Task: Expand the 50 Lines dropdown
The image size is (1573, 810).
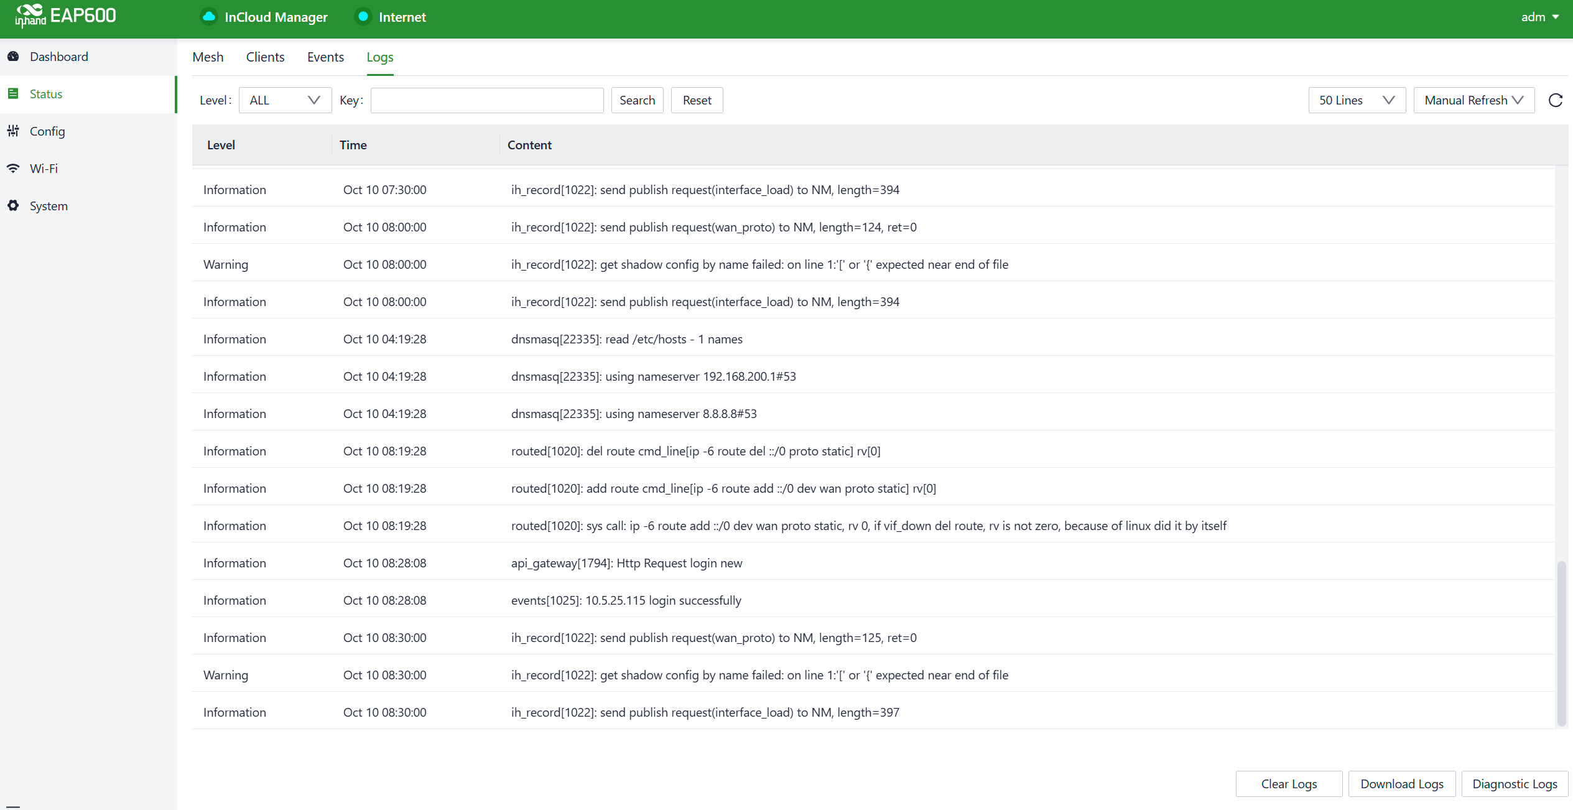Action: (x=1357, y=100)
